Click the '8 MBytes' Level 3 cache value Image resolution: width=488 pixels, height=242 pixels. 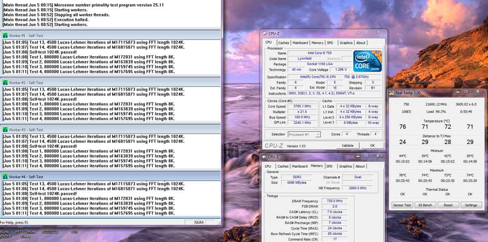coord(351,123)
